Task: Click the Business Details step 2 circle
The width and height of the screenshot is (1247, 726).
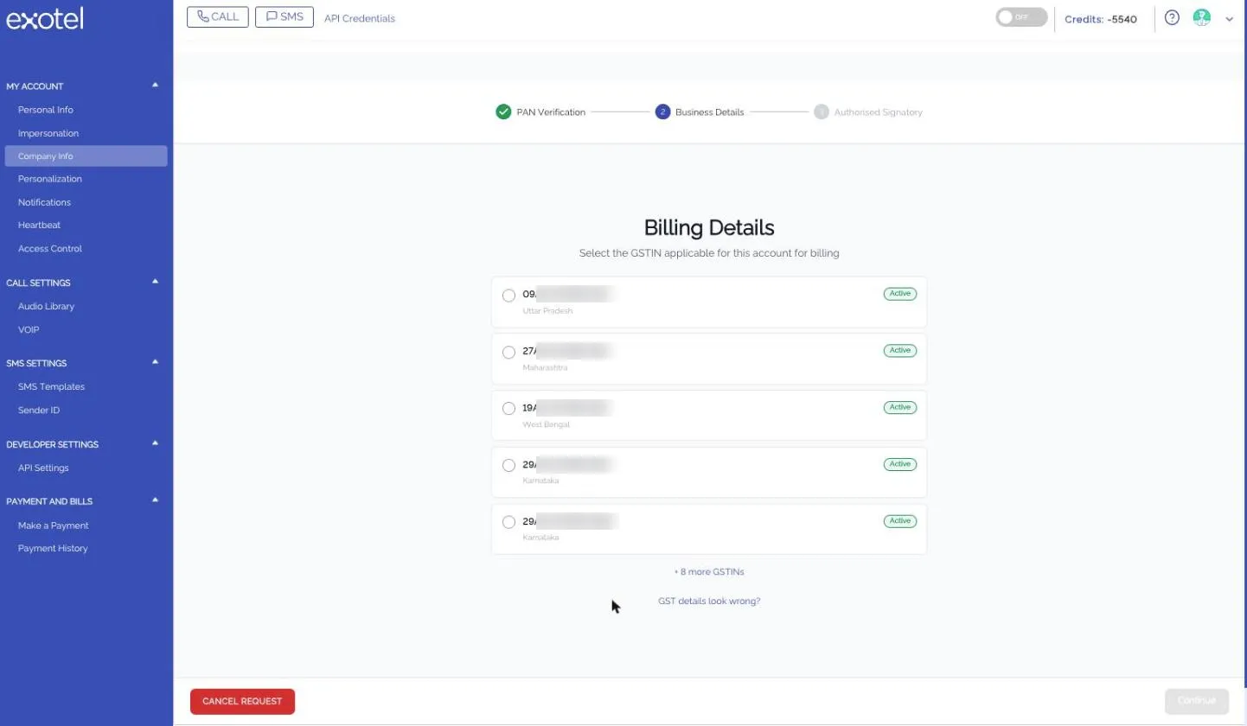Action: coord(662,111)
